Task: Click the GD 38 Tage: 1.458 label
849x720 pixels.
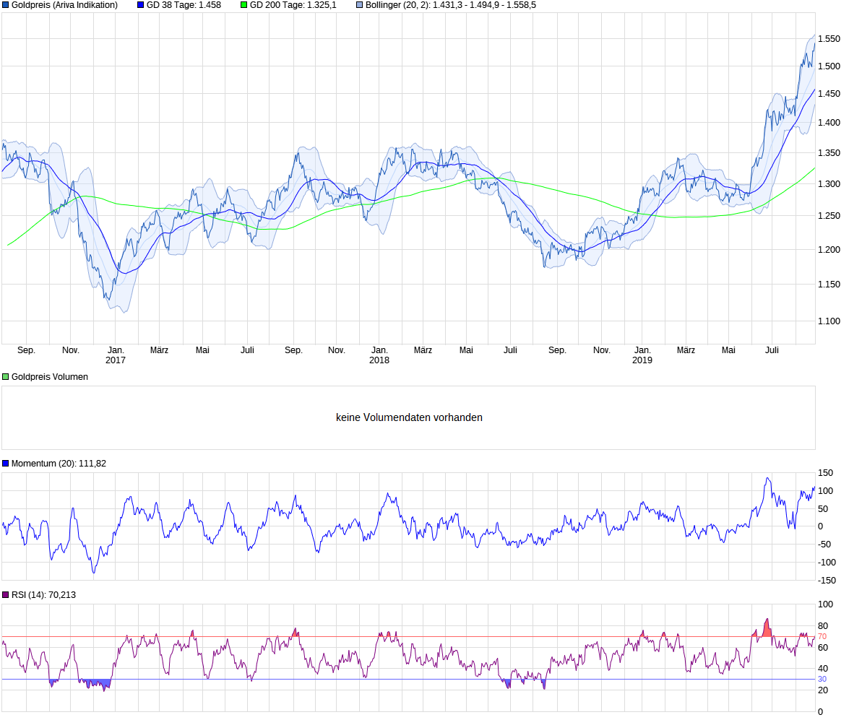Action: click(x=184, y=5)
